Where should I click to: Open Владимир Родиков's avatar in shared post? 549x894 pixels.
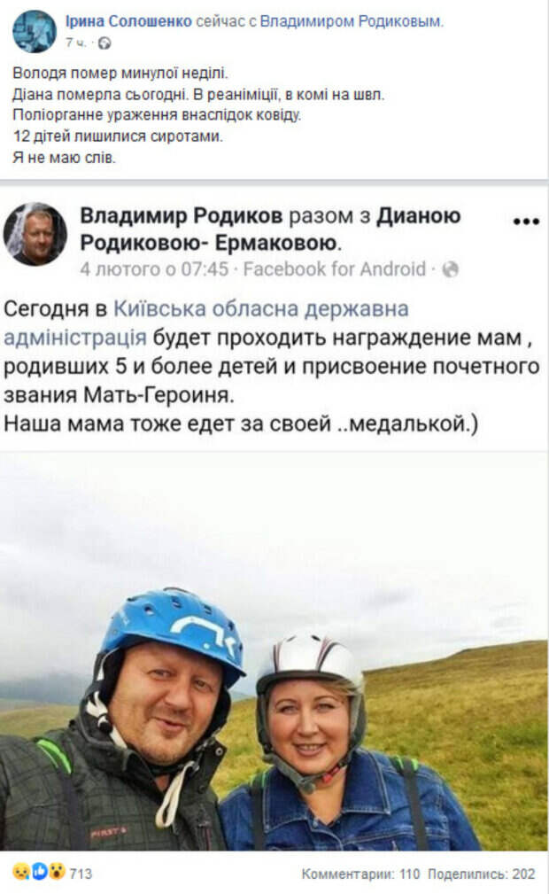[x=35, y=234]
